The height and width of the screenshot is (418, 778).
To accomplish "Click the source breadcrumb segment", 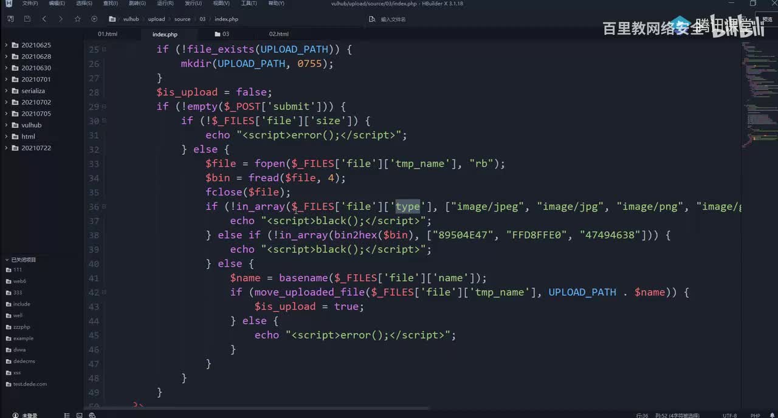I will coord(182,19).
